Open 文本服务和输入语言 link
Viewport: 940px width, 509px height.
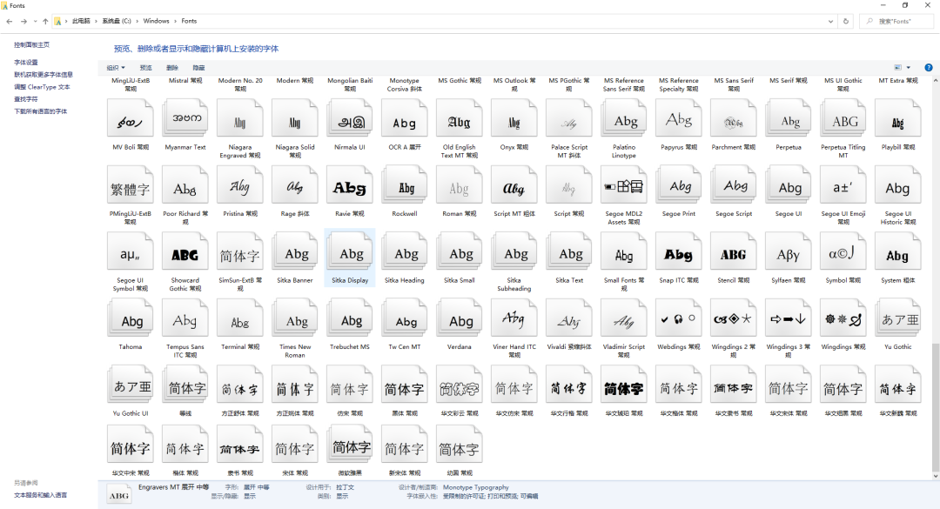click(x=41, y=495)
